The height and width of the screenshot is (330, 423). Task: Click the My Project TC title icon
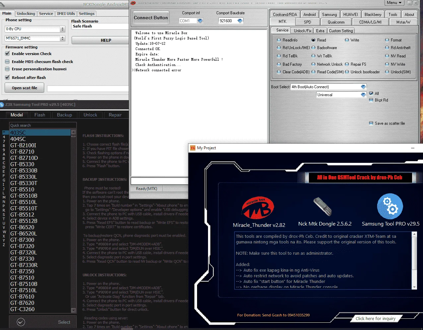point(193,148)
